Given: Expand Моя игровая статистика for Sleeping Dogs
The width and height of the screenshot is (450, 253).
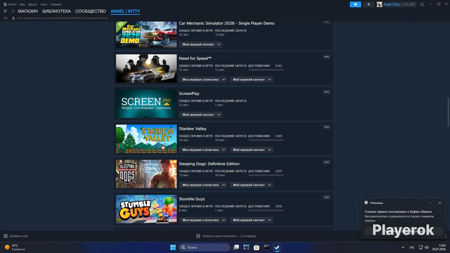Looking at the screenshot, I should pyautogui.click(x=203, y=185).
